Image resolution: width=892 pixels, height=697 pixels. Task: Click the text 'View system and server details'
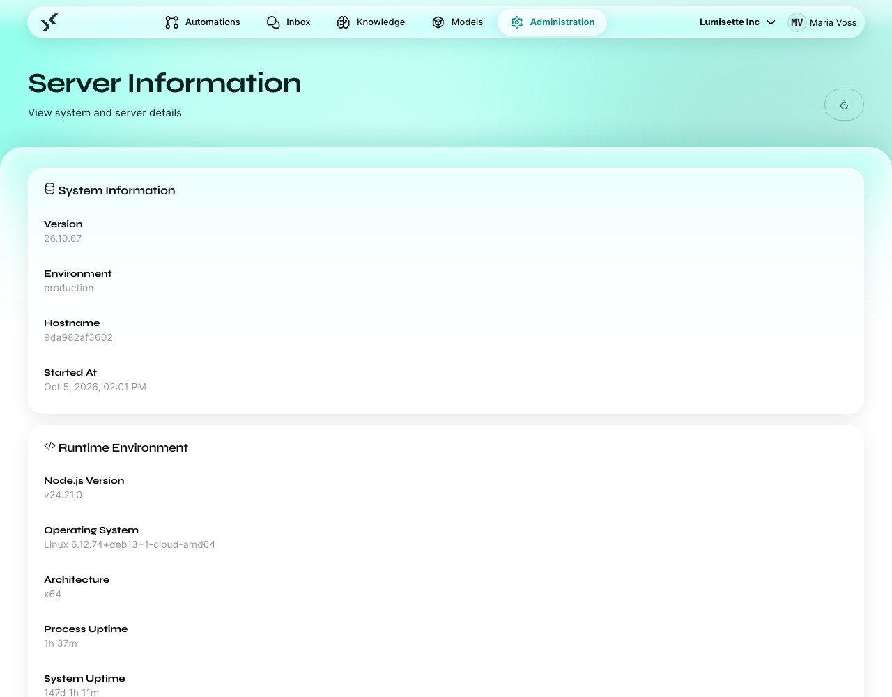click(105, 113)
